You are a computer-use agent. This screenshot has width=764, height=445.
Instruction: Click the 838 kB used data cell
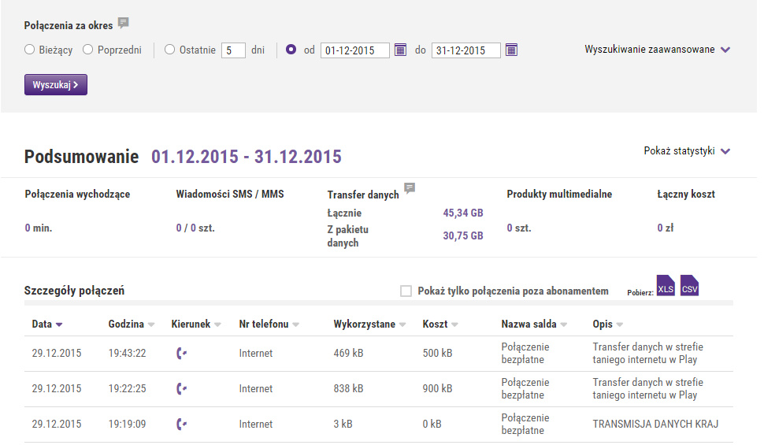coord(348,389)
